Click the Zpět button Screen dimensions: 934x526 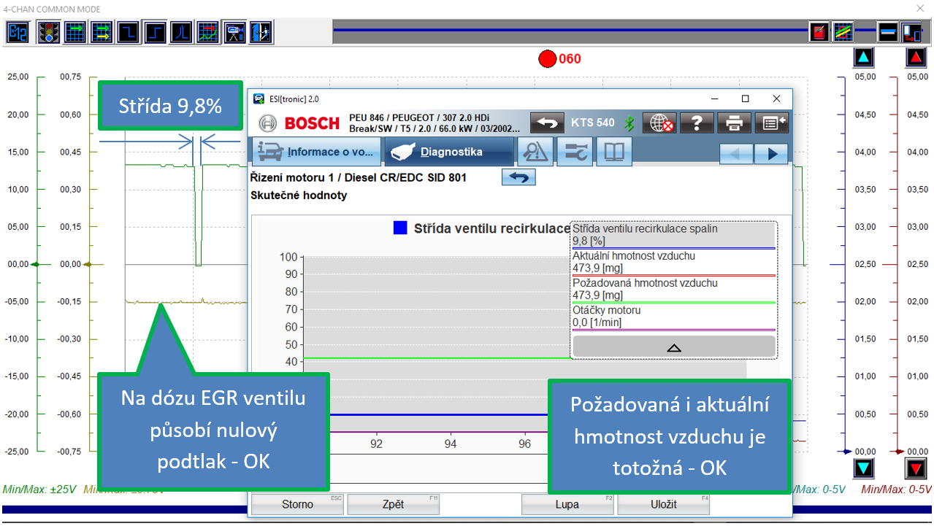(x=393, y=504)
